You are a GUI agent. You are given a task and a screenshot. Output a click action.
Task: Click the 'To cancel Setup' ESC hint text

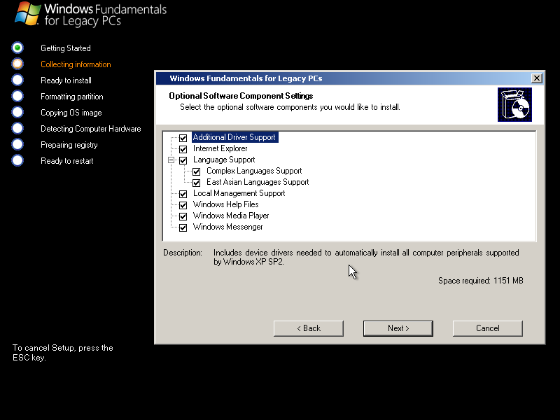coord(63,353)
